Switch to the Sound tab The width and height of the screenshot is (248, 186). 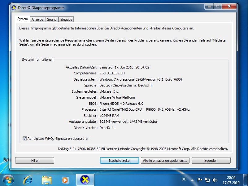coord(52,19)
